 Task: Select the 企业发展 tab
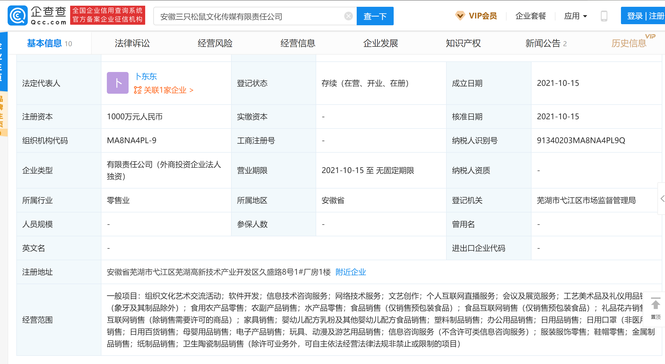pyautogui.click(x=381, y=43)
